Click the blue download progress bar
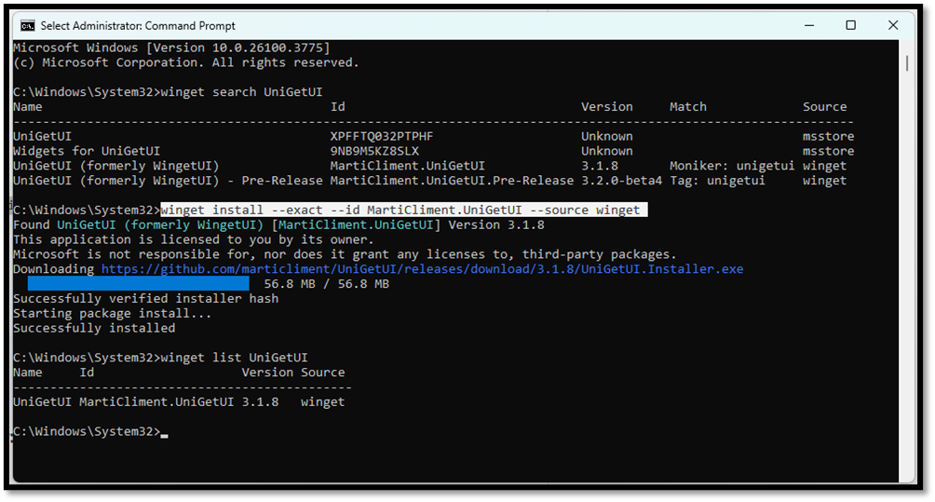This screenshot has height=502, width=935. click(138, 283)
